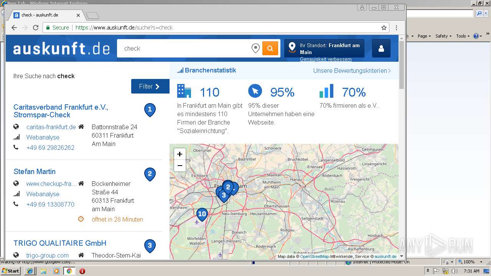
Task: Click the page vertical scrollbar thumb
Action: point(402,65)
